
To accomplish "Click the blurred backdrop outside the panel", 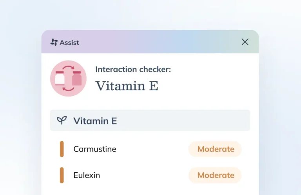I will [x=20, y=98].
